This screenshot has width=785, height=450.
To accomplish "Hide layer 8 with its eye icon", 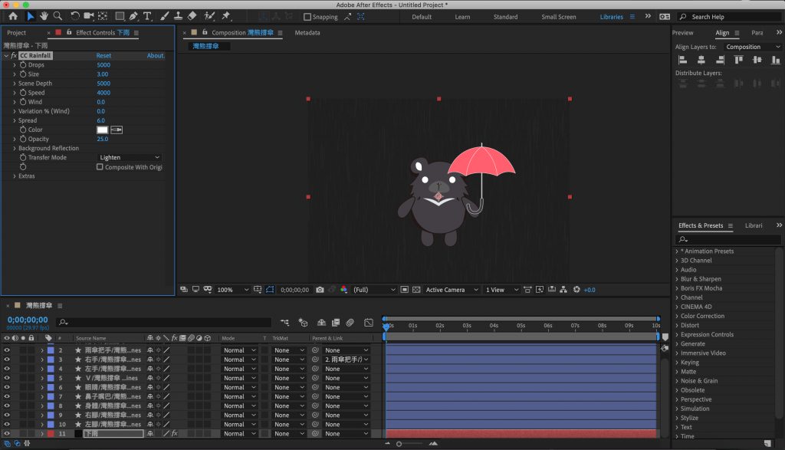I will pyautogui.click(x=6, y=406).
